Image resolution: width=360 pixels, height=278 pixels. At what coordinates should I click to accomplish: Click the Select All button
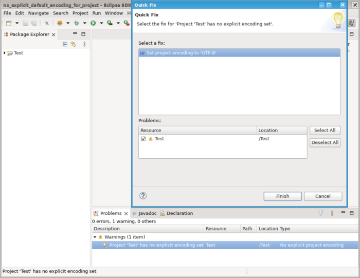[325, 131]
